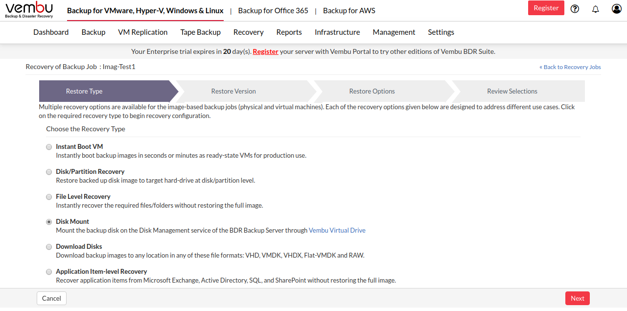Click the red Next button
The image size is (627, 311).
click(x=578, y=298)
